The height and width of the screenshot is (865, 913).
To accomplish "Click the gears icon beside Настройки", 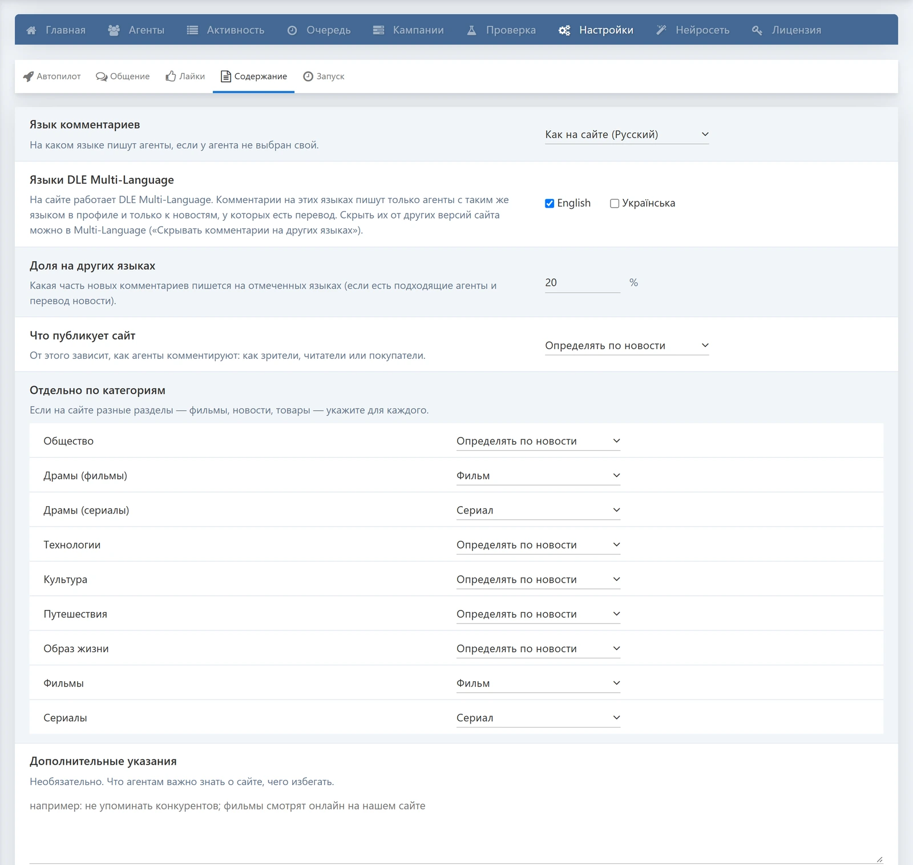I will (564, 30).
